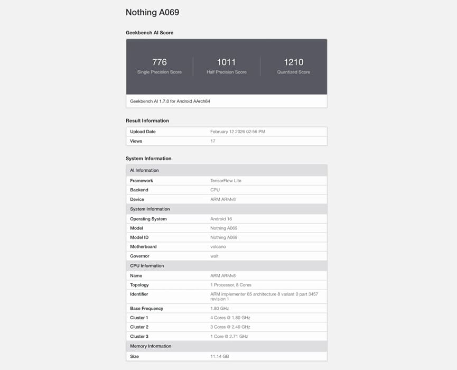The width and height of the screenshot is (457, 370).
Task: Select the Single Precision Score value 776
Action: pos(159,62)
